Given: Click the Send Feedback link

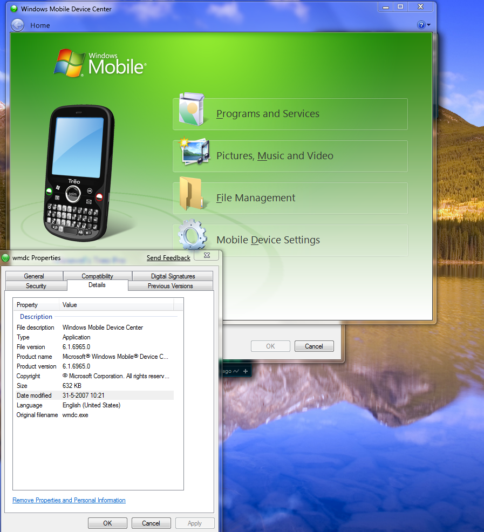Looking at the screenshot, I should 168,258.
